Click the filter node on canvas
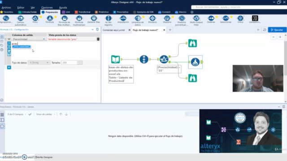The width and height of the screenshot is (287, 161). coord(164,59)
